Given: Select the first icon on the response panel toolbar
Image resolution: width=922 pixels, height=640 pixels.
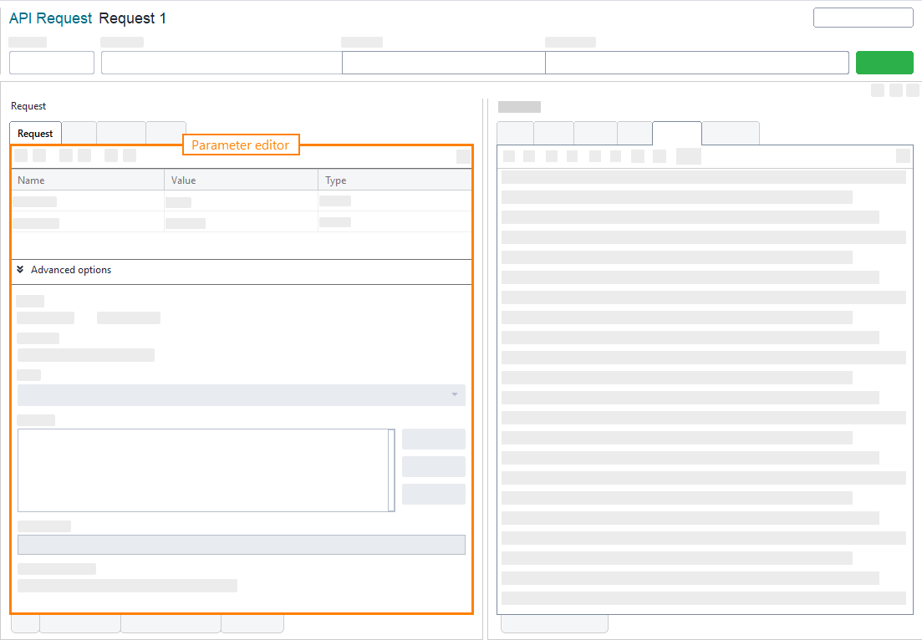Looking at the screenshot, I should click(x=508, y=155).
